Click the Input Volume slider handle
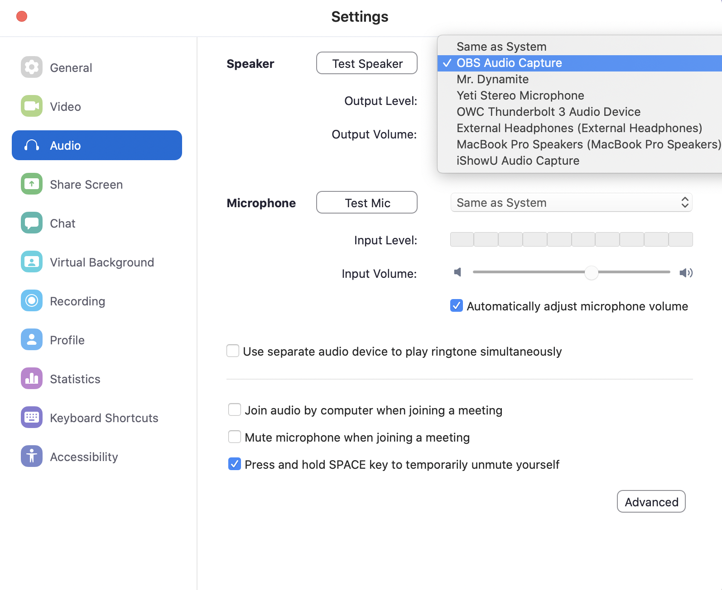The image size is (722, 590). 591,272
